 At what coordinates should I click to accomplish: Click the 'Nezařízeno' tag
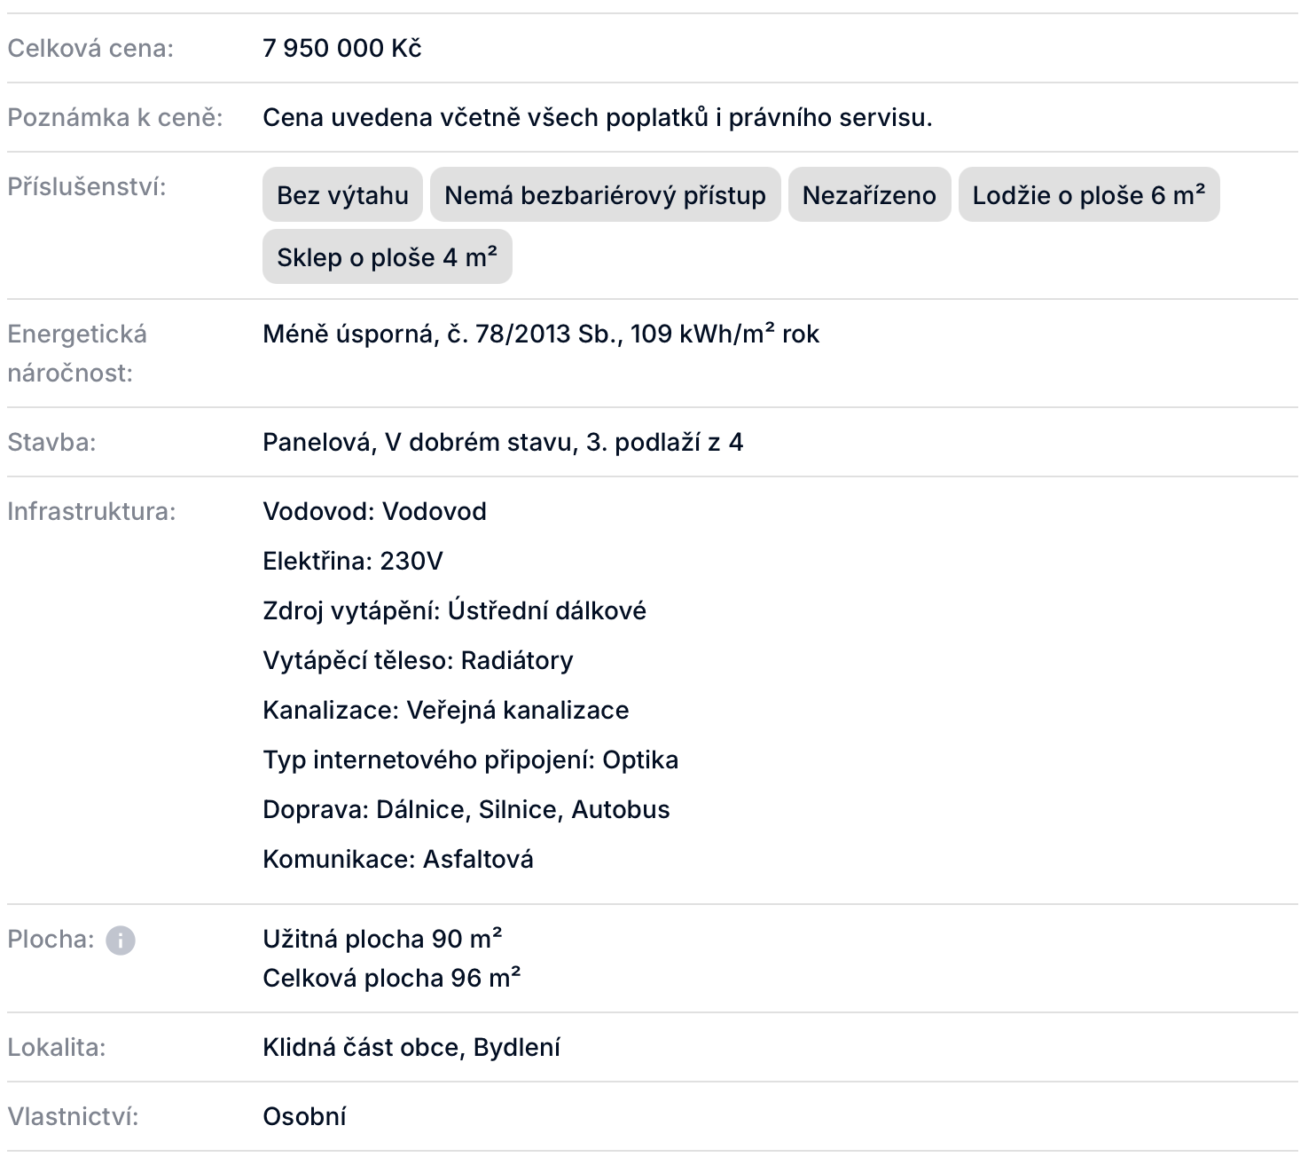pos(869,195)
